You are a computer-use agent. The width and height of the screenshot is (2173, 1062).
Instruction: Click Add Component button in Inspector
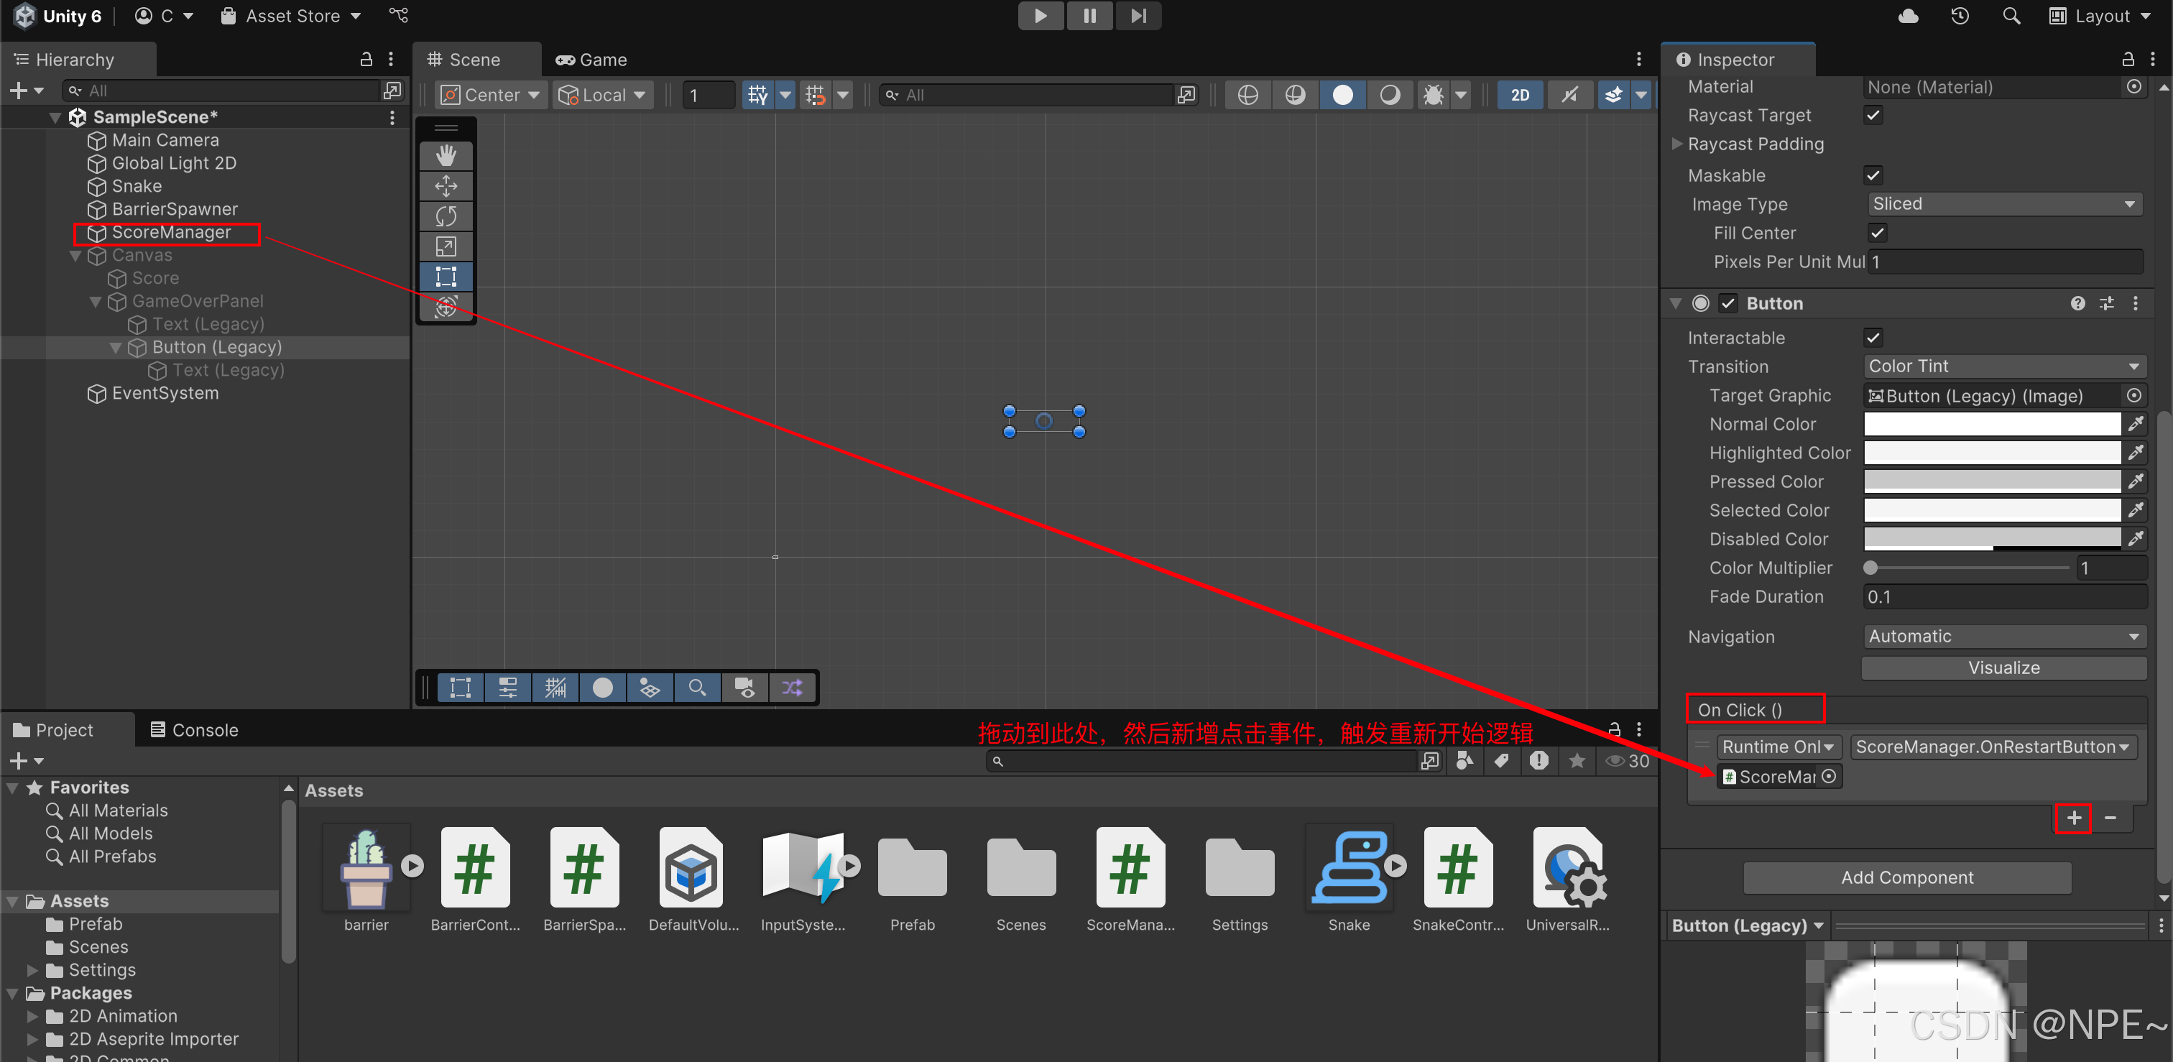[1907, 876]
